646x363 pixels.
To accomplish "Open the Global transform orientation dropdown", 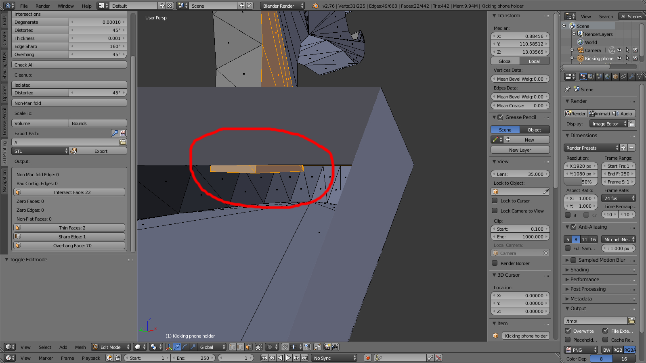I will [x=212, y=347].
